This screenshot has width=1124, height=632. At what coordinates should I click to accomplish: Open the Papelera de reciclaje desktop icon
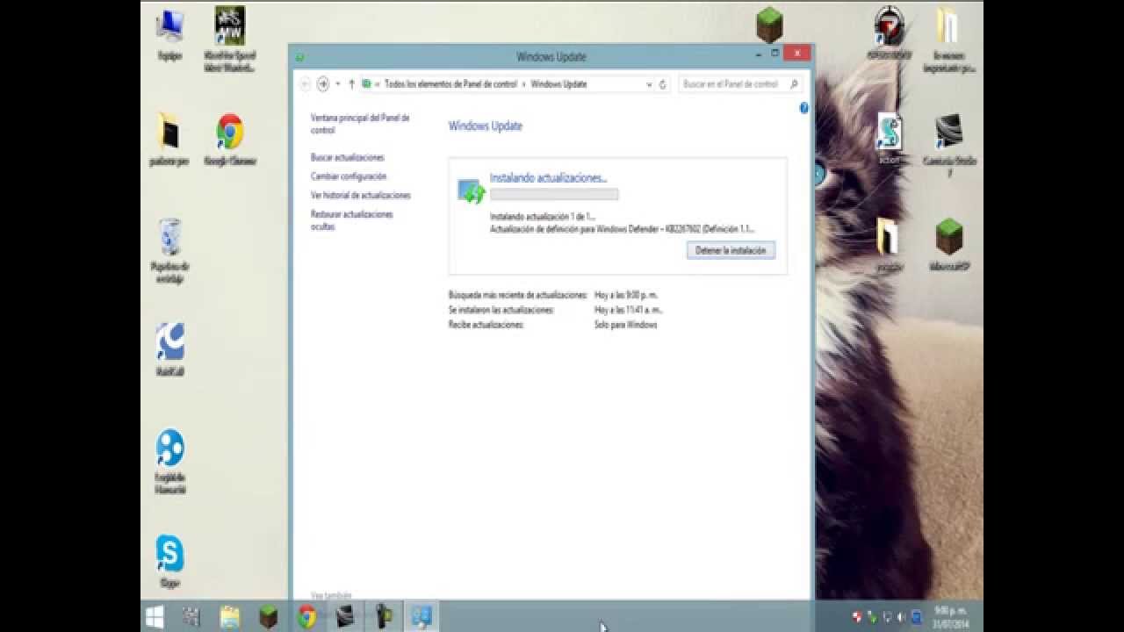pos(169,250)
